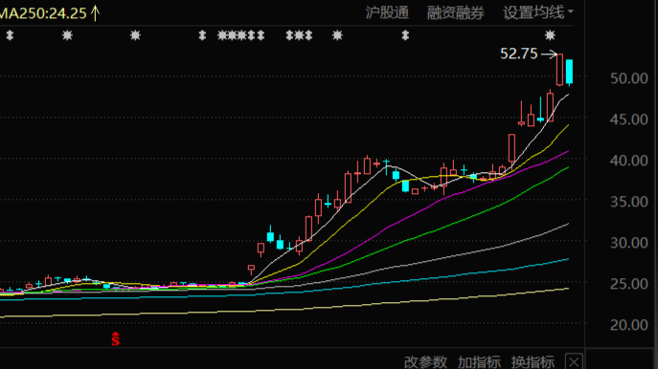Select the 融资融券 tab
Image resolution: width=658 pixels, height=369 pixels.
tap(455, 12)
